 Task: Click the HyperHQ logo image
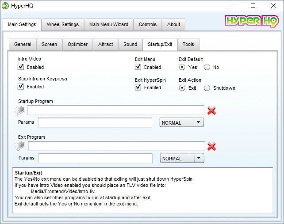252,21
